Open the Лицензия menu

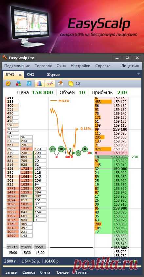pyautogui.click(x=130, y=66)
